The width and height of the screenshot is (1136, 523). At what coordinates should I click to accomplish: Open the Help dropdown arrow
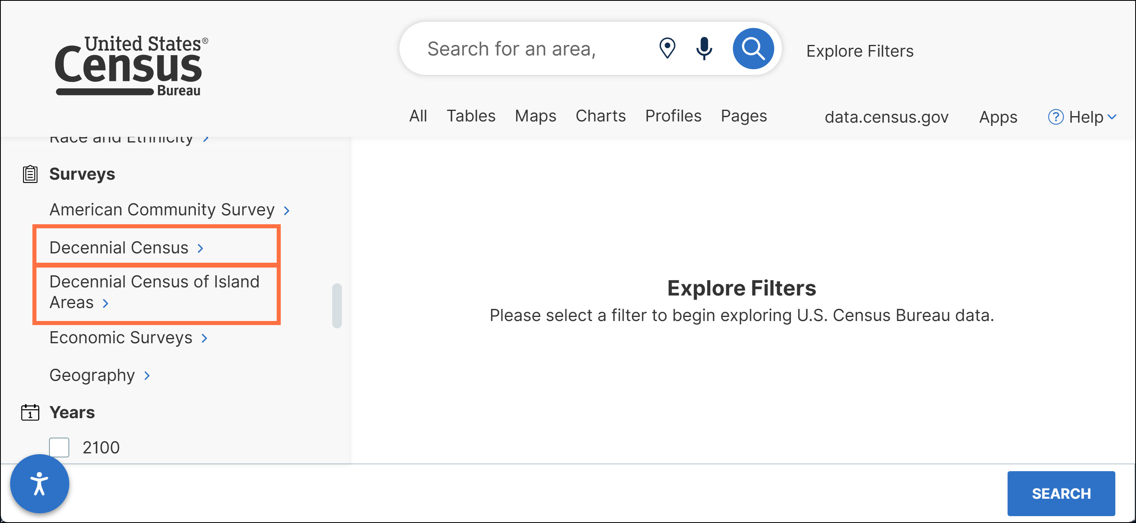point(1112,117)
